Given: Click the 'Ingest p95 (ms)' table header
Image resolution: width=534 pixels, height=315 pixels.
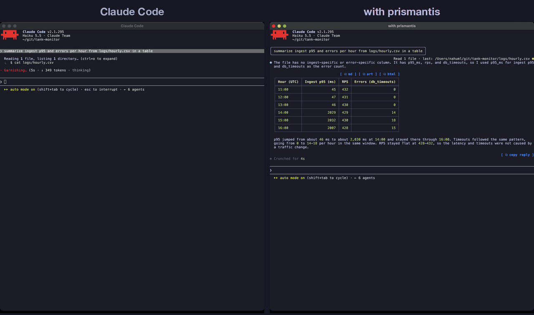Looking at the screenshot, I should [320, 82].
